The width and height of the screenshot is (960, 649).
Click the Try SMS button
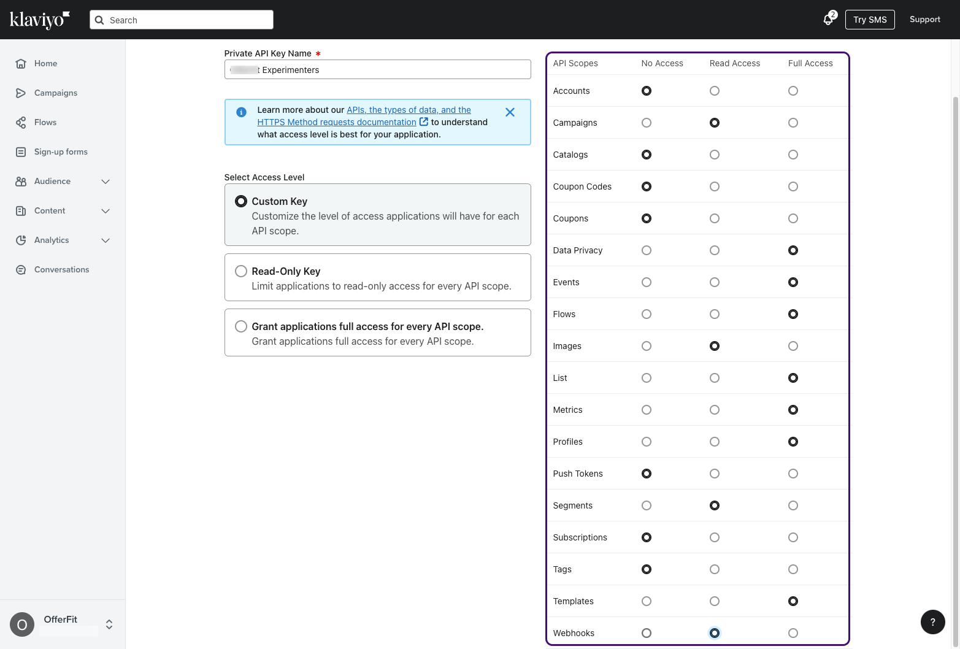pos(870,19)
